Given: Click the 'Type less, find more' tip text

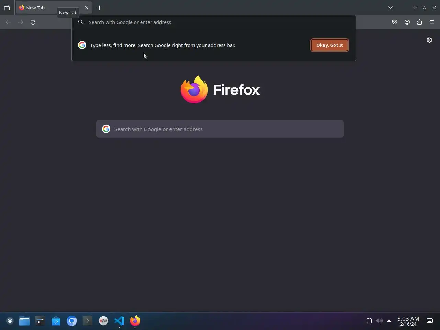Looking at the screenshot, I should click(163, 45).
